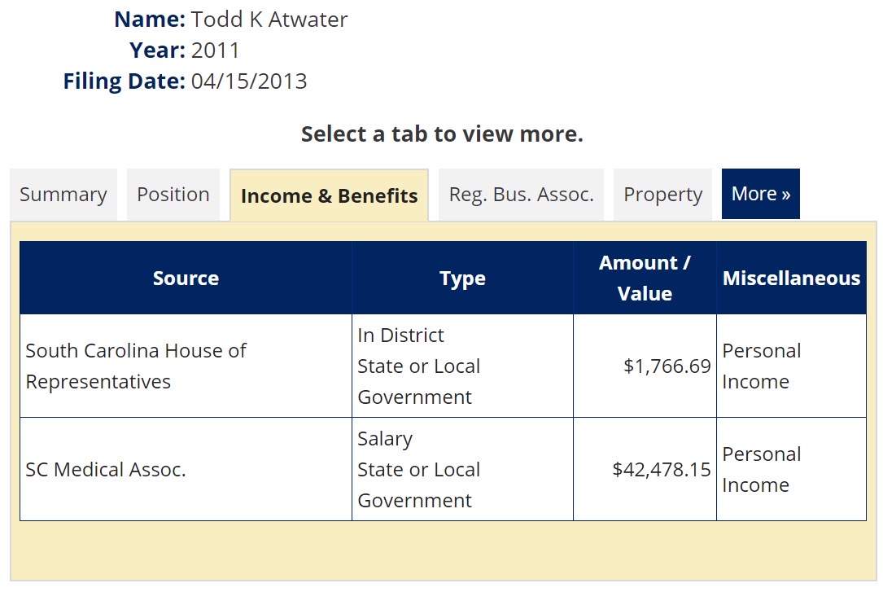Click the year value 2011

[216, 50]
